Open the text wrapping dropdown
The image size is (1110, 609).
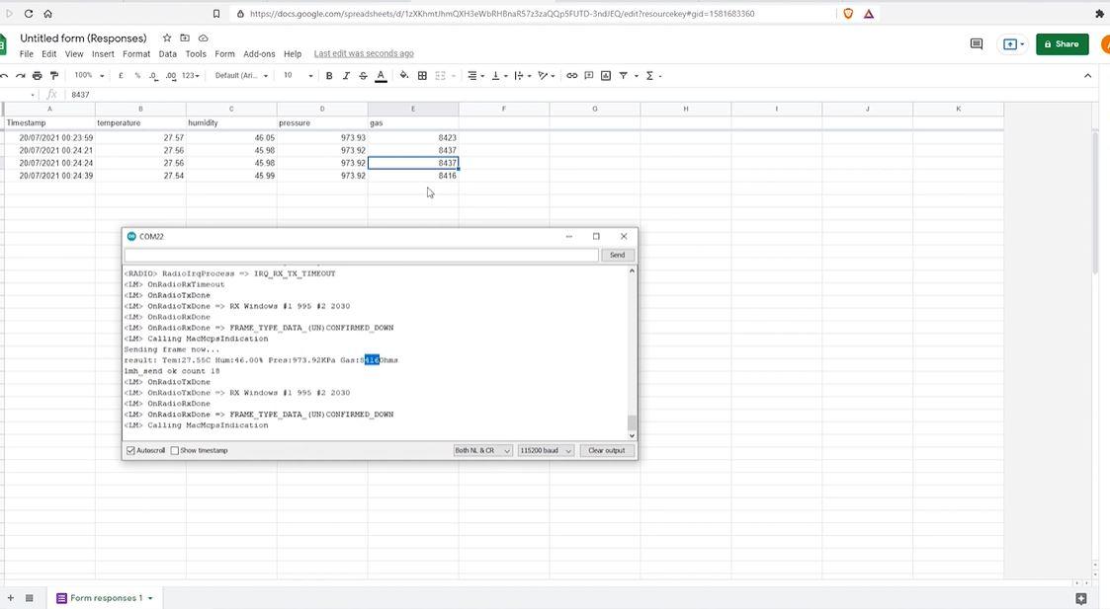pyautogui.click(x=523, y=76)
